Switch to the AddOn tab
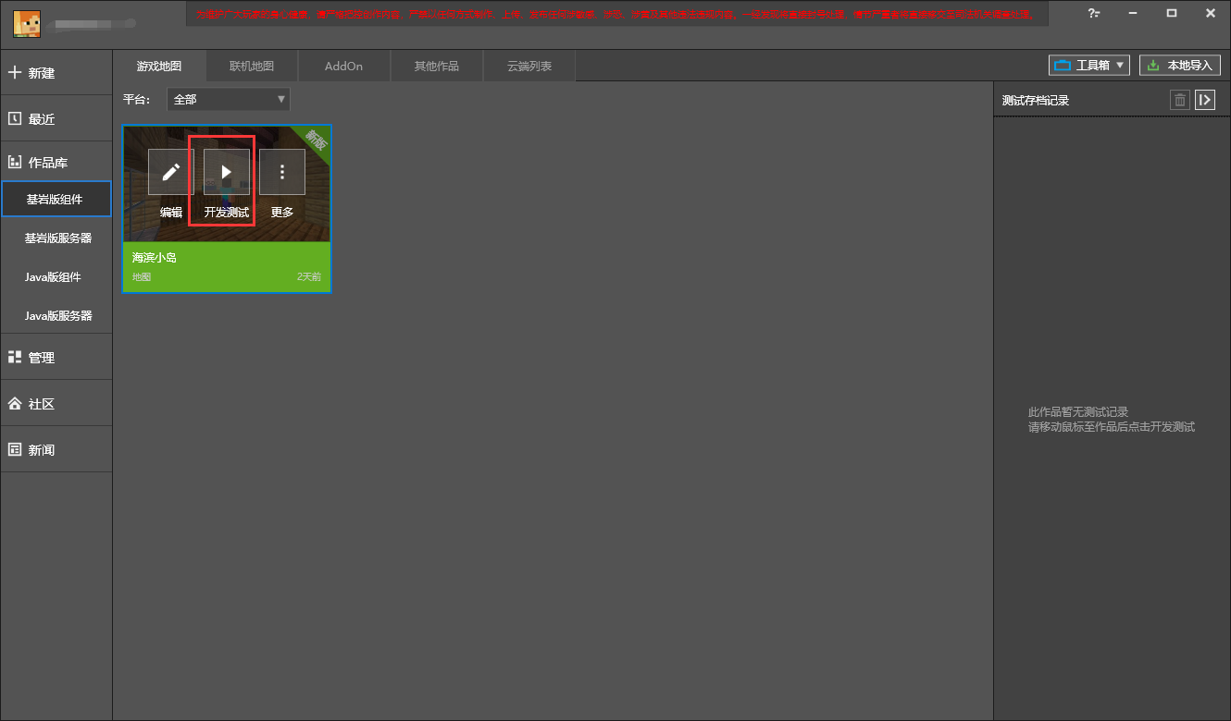The width and height of the screenshot is (1231, 721). [x=344, y=66]
